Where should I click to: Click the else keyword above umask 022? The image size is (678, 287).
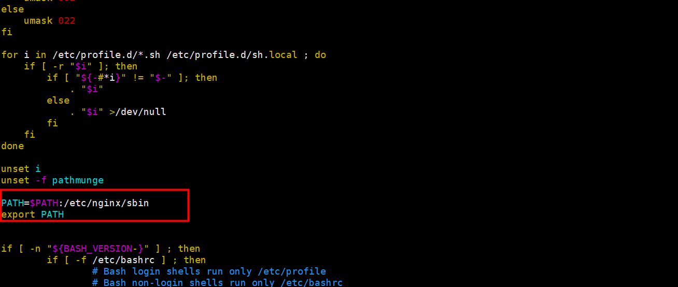point(12,9)
